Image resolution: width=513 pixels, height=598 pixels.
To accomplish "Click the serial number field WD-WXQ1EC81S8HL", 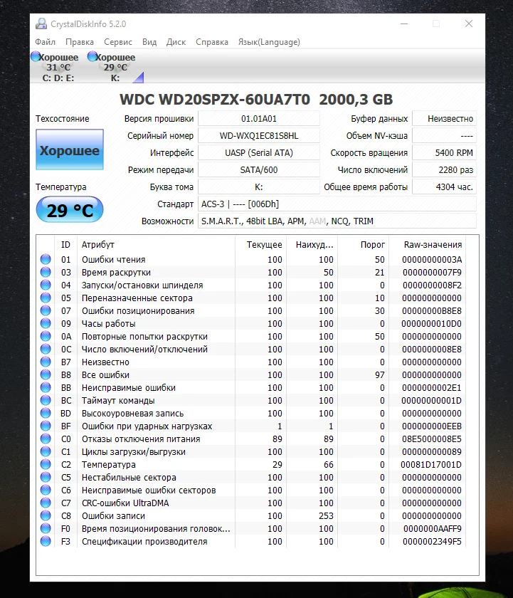I will click(259, 136).
